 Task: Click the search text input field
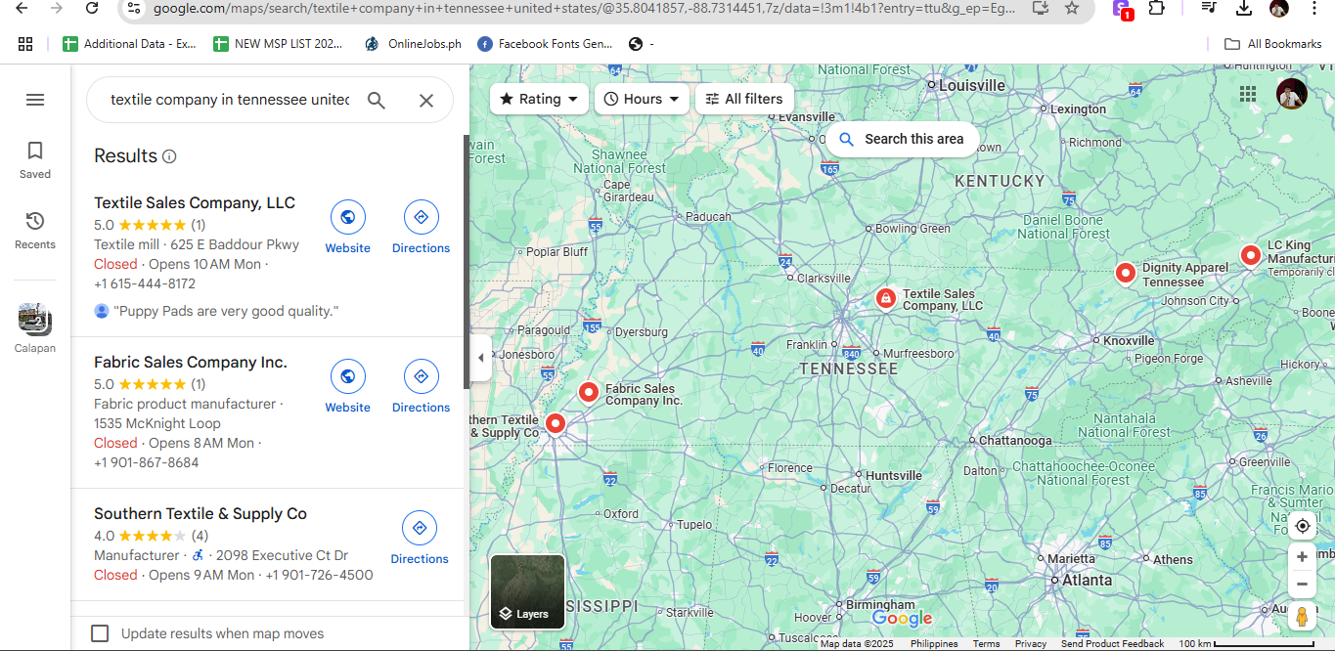pos(230,100)
